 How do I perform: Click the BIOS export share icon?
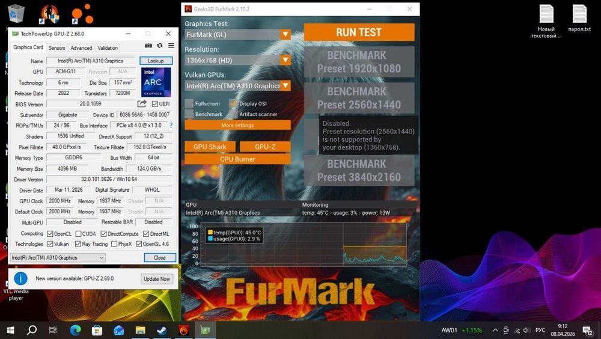point(142,103)
